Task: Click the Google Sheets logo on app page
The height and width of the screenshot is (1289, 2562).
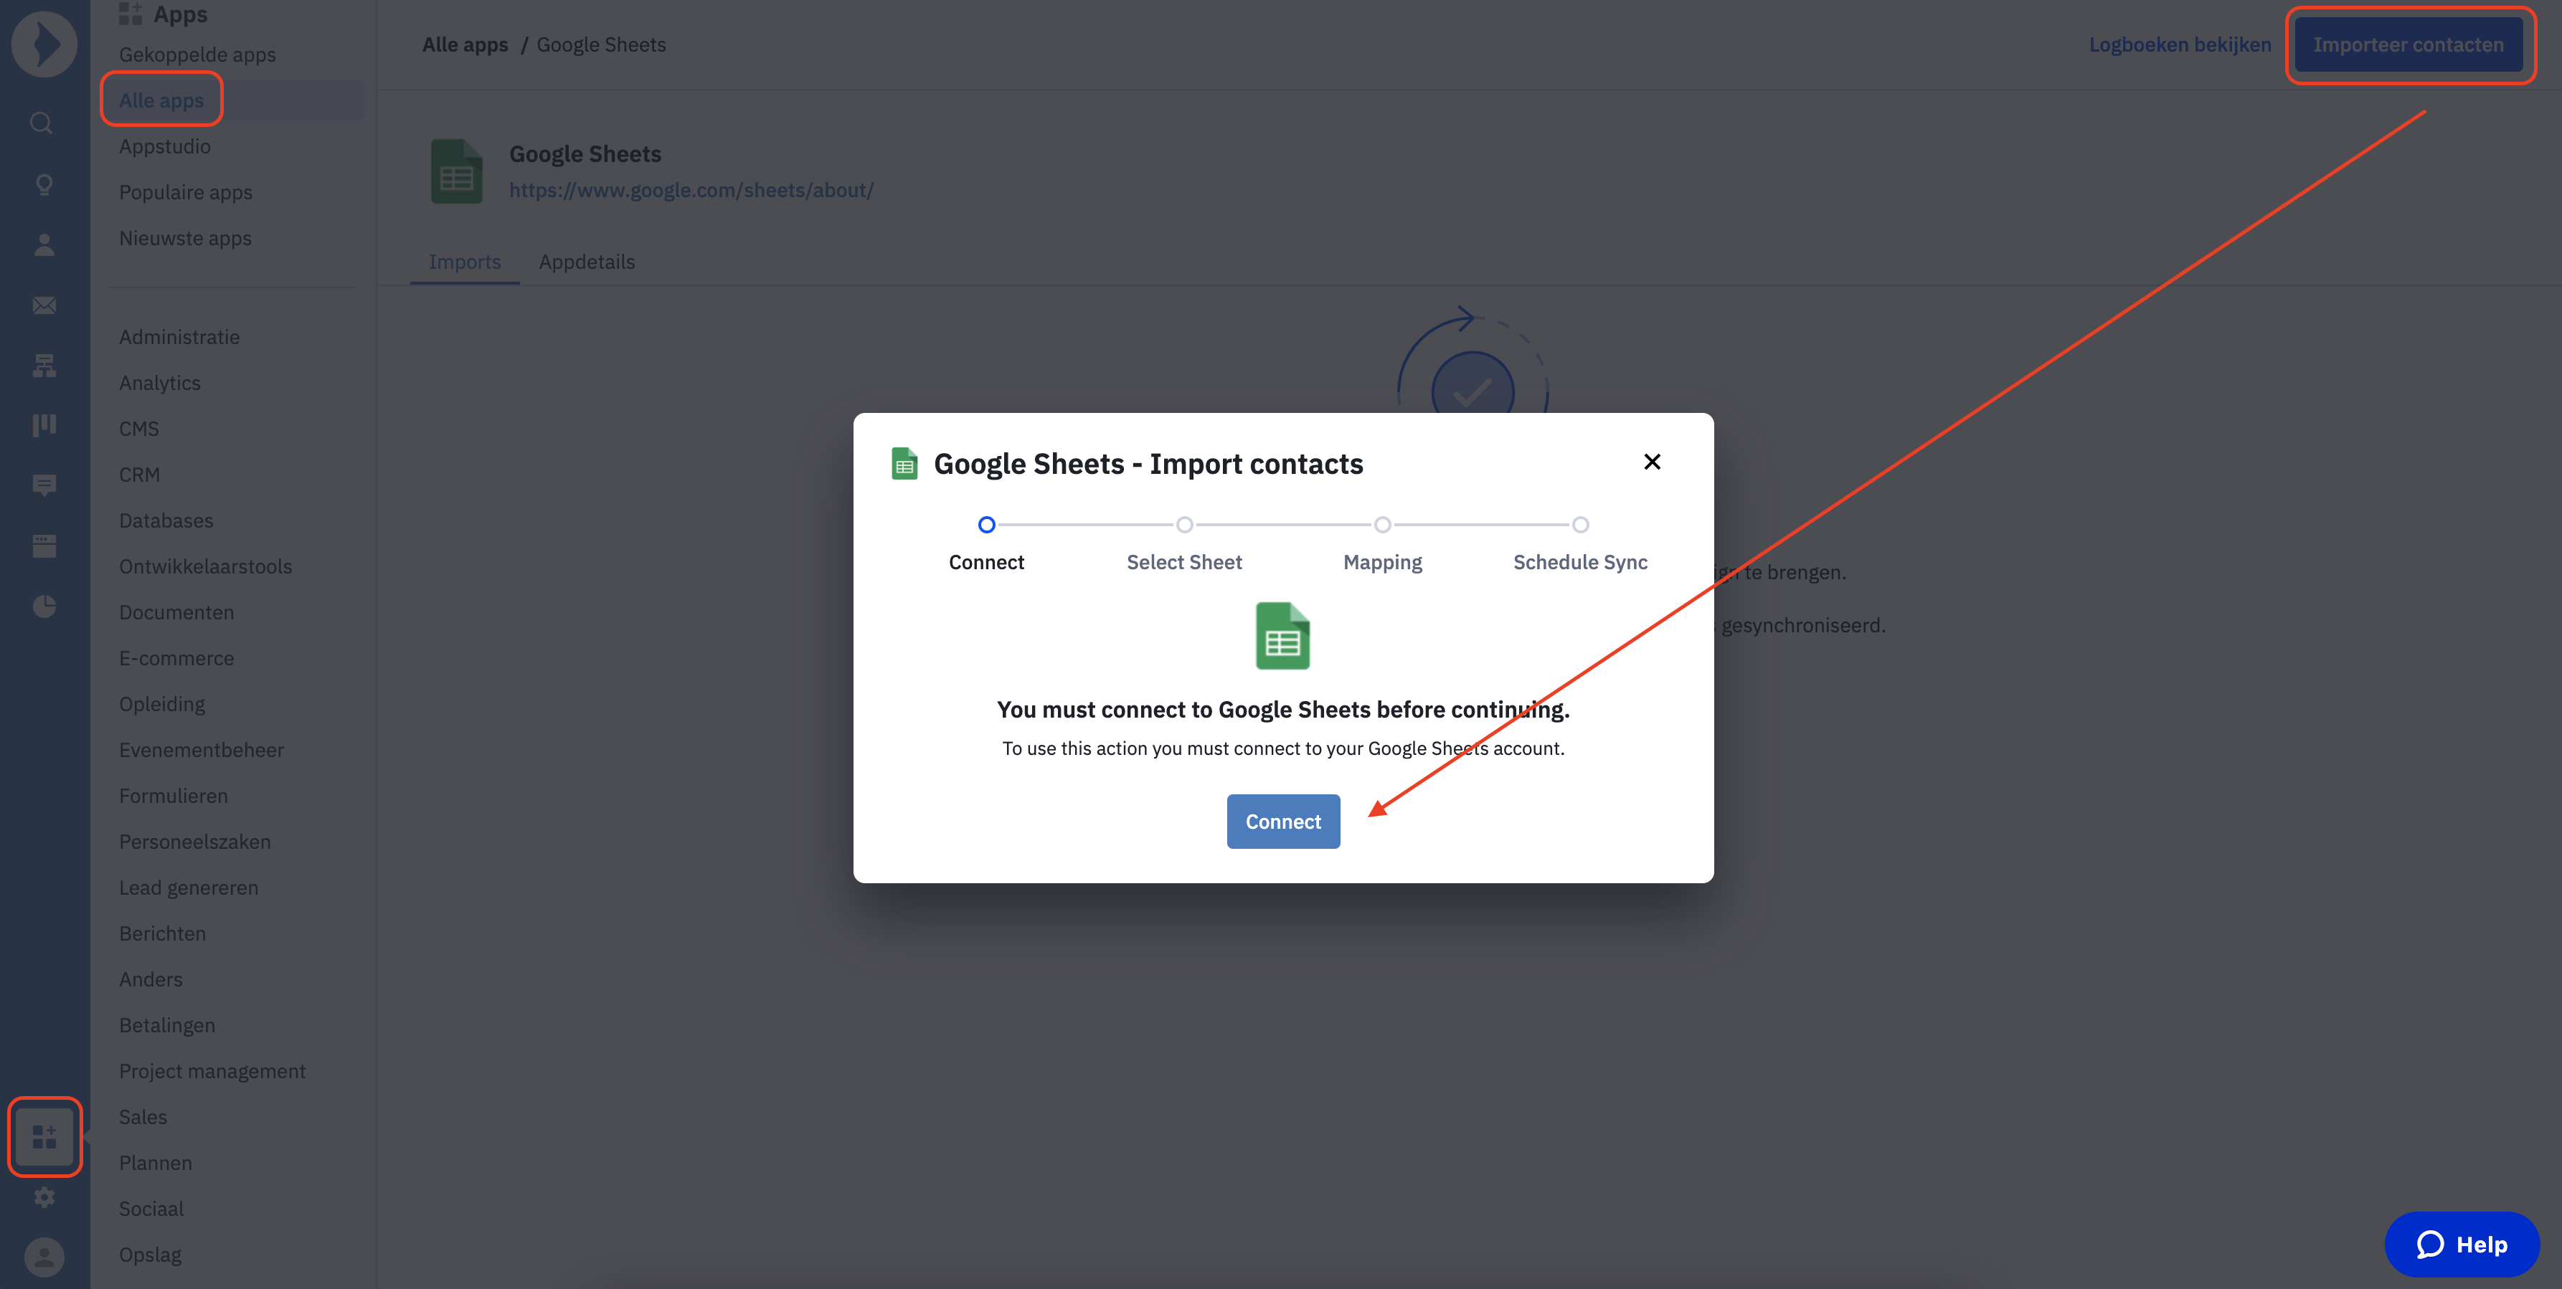Action: [456, 172]
